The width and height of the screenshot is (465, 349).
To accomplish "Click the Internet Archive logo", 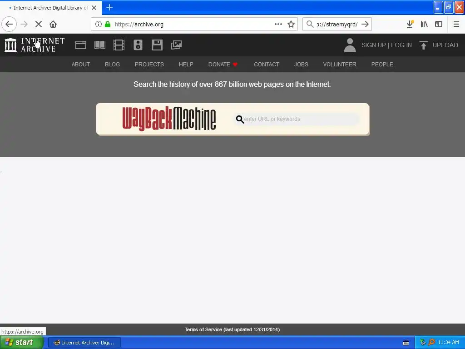I will click(35, 45).
